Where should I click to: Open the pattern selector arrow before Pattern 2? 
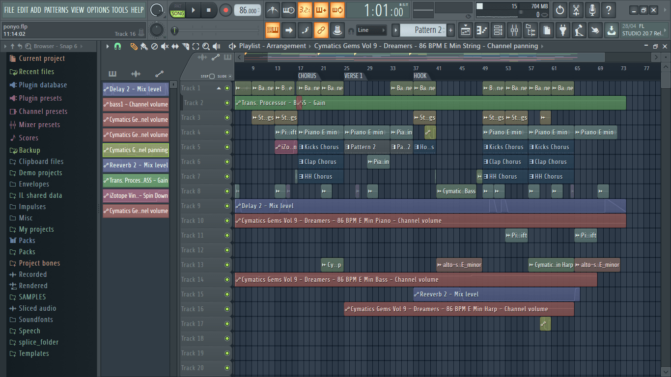(x=395, y=30)
